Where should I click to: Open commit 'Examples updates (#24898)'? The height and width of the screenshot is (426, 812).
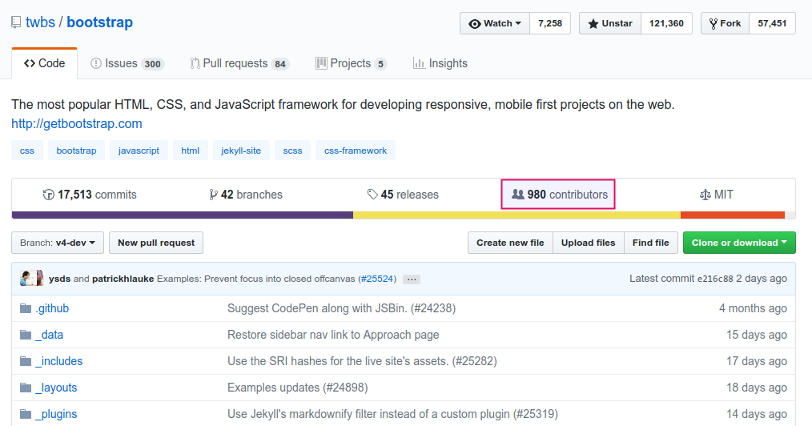coord(297,388)
